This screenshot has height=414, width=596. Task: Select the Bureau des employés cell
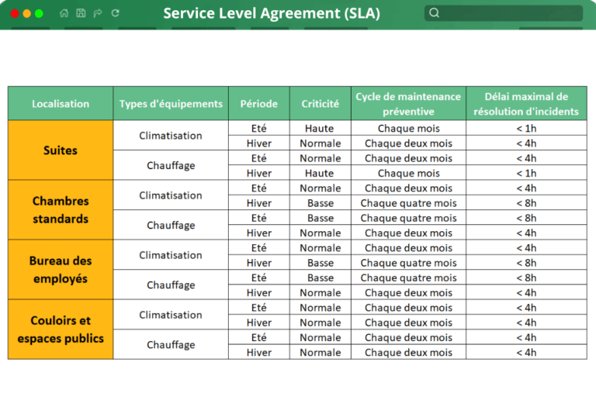pyautogui.click(x=61, y=269)
